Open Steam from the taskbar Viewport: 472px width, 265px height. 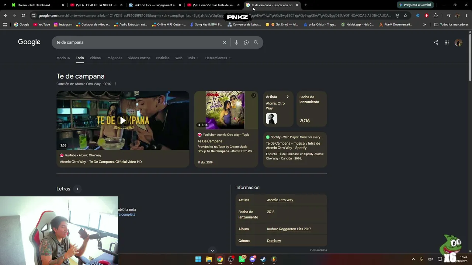click(x=263, y=259)
